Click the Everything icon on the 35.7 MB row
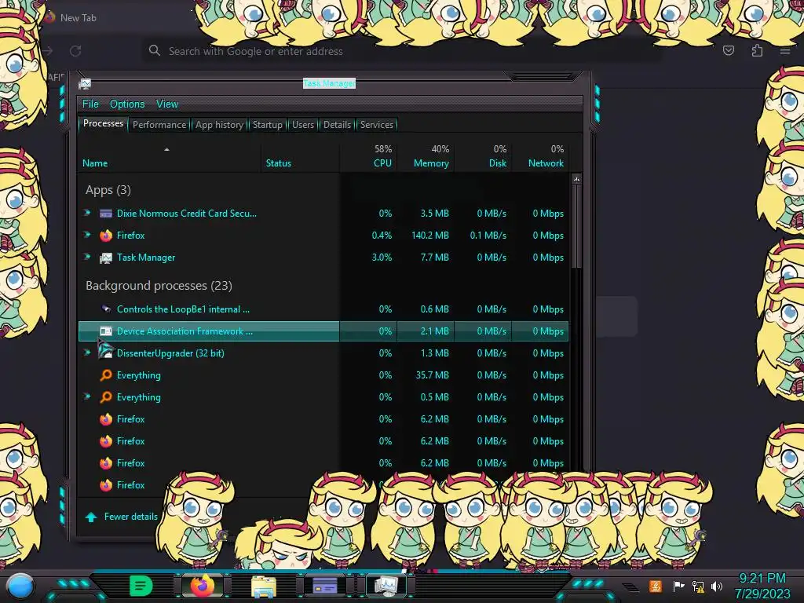 click(106, 375)
